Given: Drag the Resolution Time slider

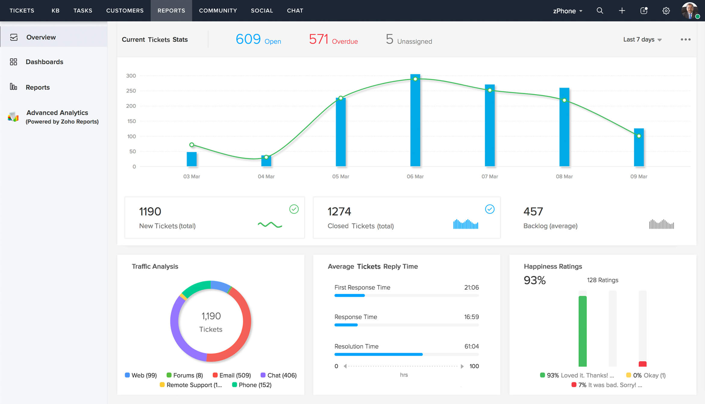Looking at the screenshot, I should [421, 355].
